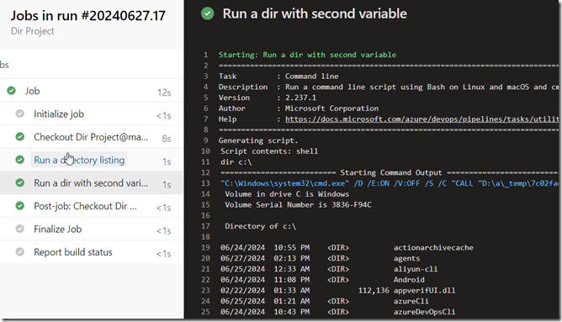The height and width of the screenshot is (322, 562).
Task: Click log line number 3
Action: click(206, 76)
